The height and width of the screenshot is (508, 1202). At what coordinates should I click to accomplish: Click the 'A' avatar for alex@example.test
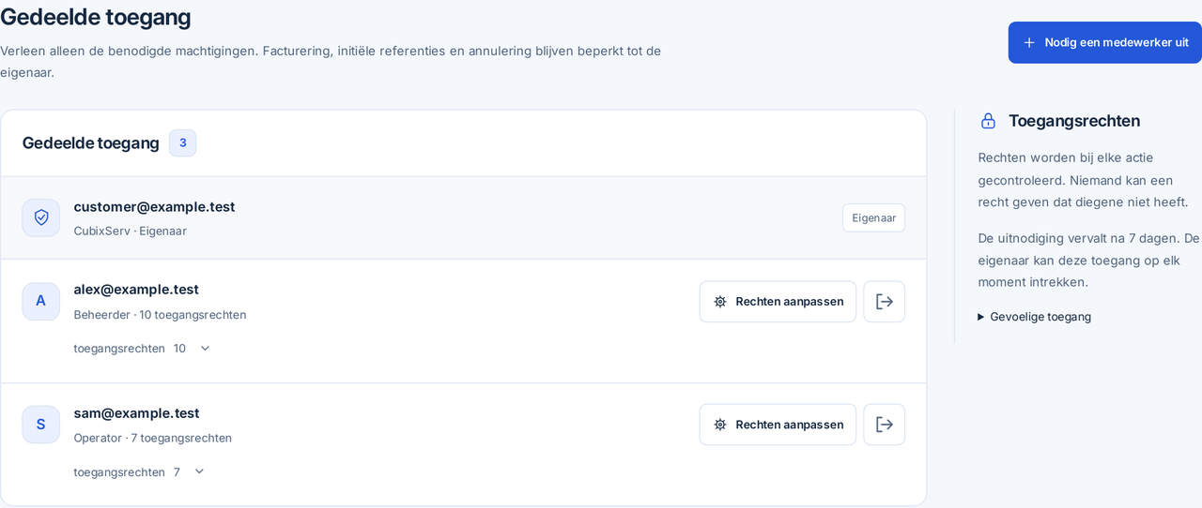(x=41, y=301)
